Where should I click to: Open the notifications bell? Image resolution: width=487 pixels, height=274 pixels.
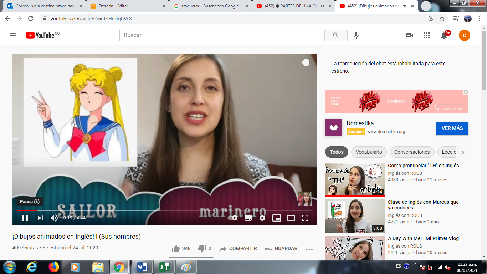(x=444, y=35)
